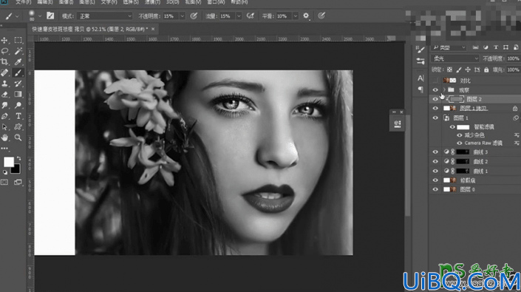This screenshot has width=521, height=292.
Task: Select the Brush tool in toolbox
Action: point(18,72)
